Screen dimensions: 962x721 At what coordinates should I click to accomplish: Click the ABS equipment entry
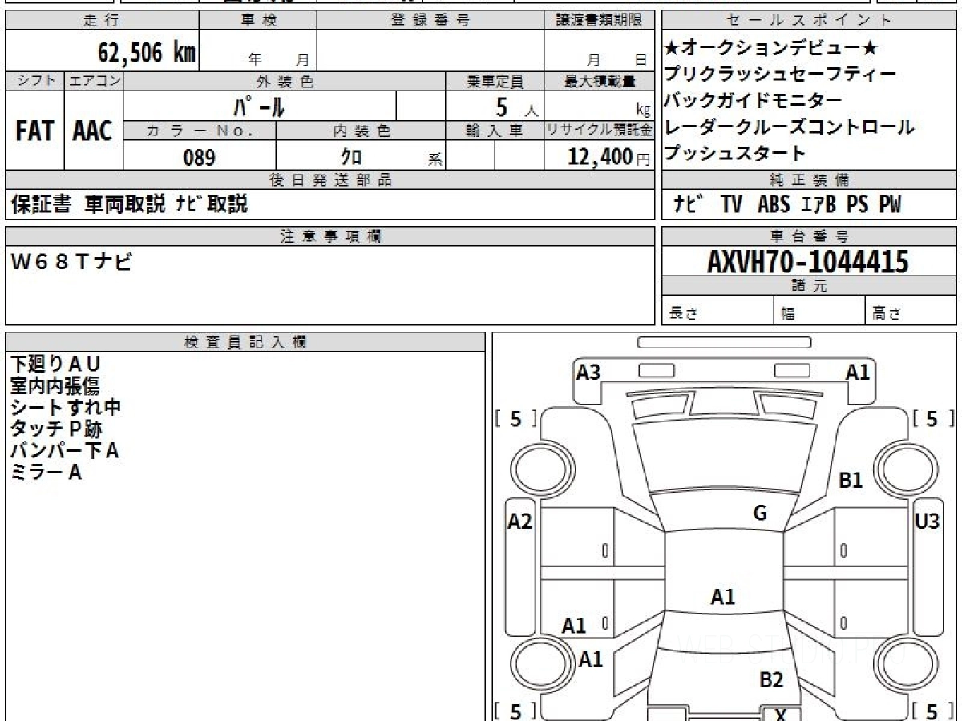click(774, 204)
